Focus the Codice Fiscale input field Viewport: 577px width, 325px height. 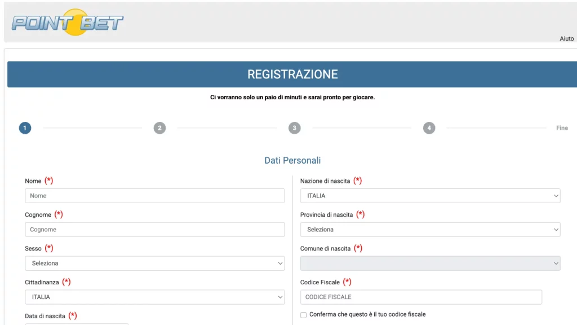pos(421,297)
